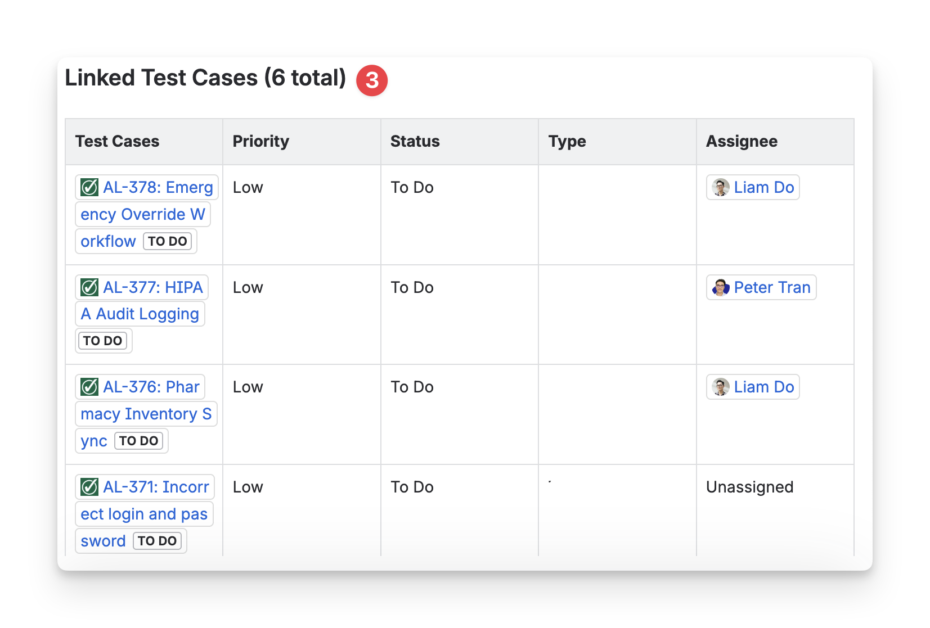Viewport: 930px width, 628px height.
Task: Open Peter Tran's profile name link
Action: tap(772, 287)
